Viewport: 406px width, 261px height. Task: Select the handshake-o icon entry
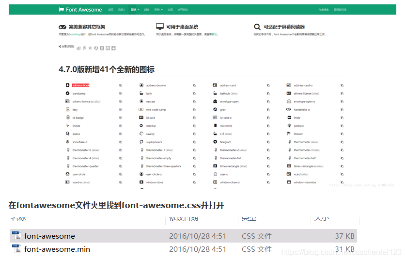(298, 110)
